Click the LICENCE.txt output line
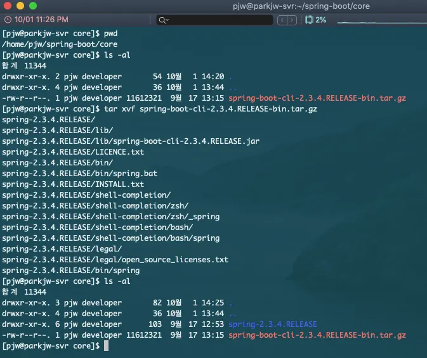 [73, 152]
